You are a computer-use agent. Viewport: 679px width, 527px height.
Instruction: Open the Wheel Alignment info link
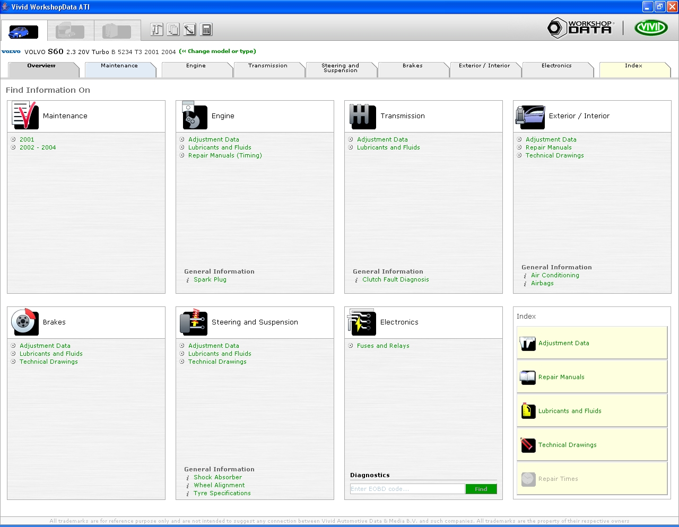[x=219, y=485]
